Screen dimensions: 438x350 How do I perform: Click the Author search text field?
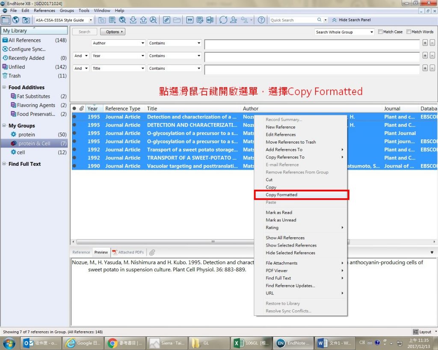(x=312, y=44)
